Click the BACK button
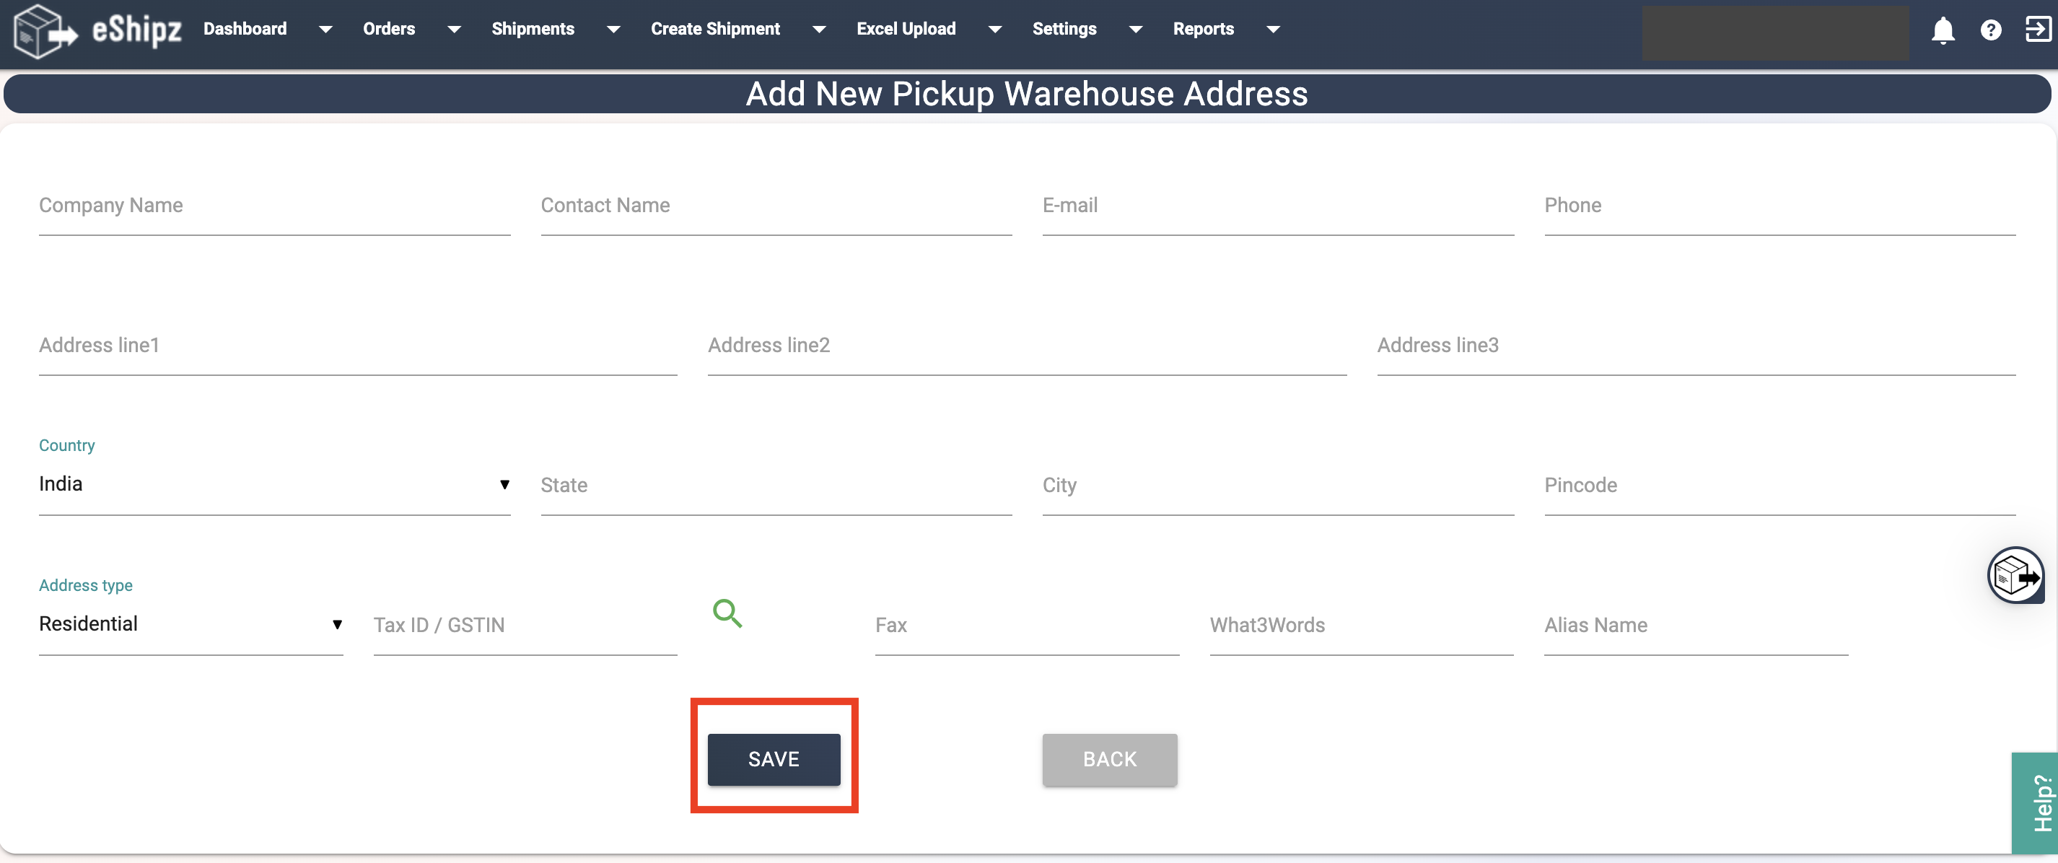The width and height of the screenshot is (2058, 863). 1109,759
